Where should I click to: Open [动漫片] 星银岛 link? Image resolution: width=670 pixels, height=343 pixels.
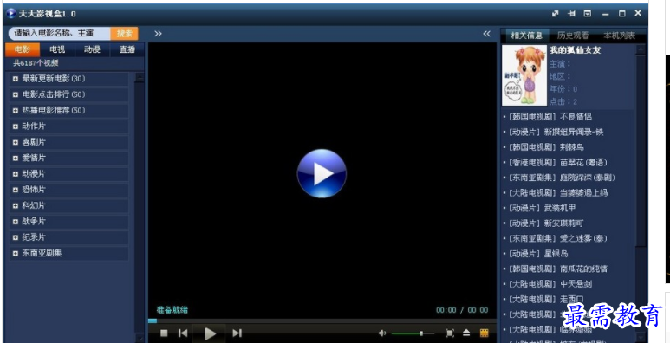click(538, 253)
